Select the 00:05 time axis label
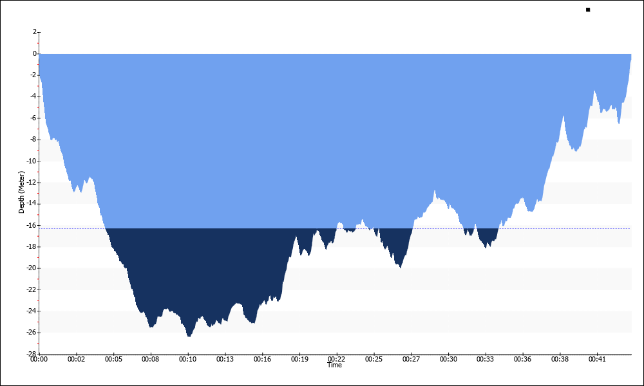 113,359
